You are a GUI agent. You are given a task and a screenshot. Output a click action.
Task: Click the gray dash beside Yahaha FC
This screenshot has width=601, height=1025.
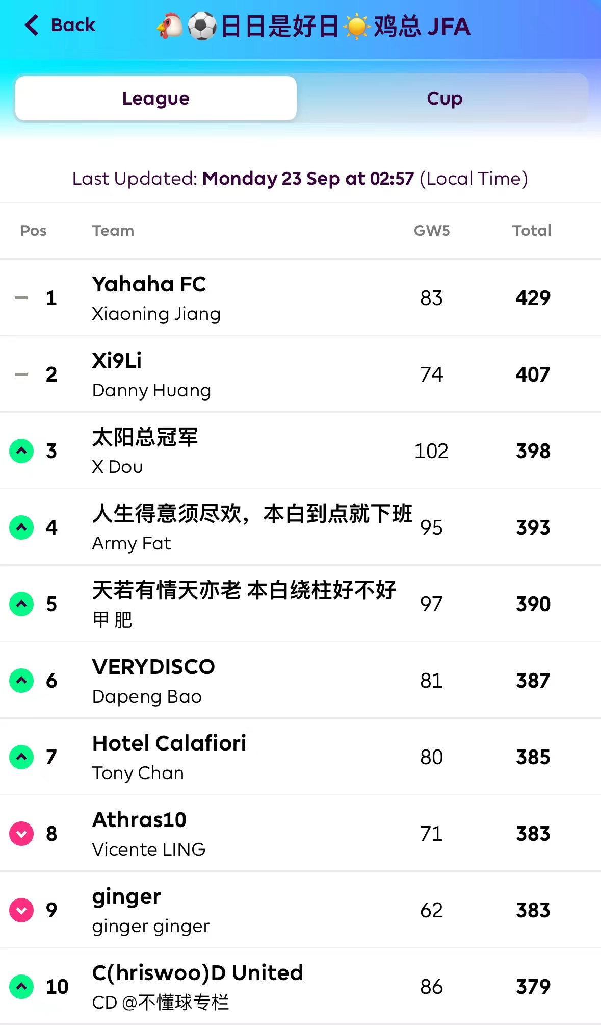click(21, 298)
